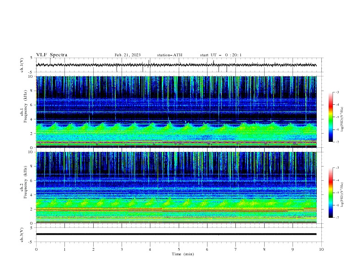Click tick label "2" on the Time axis

[93, 249]
